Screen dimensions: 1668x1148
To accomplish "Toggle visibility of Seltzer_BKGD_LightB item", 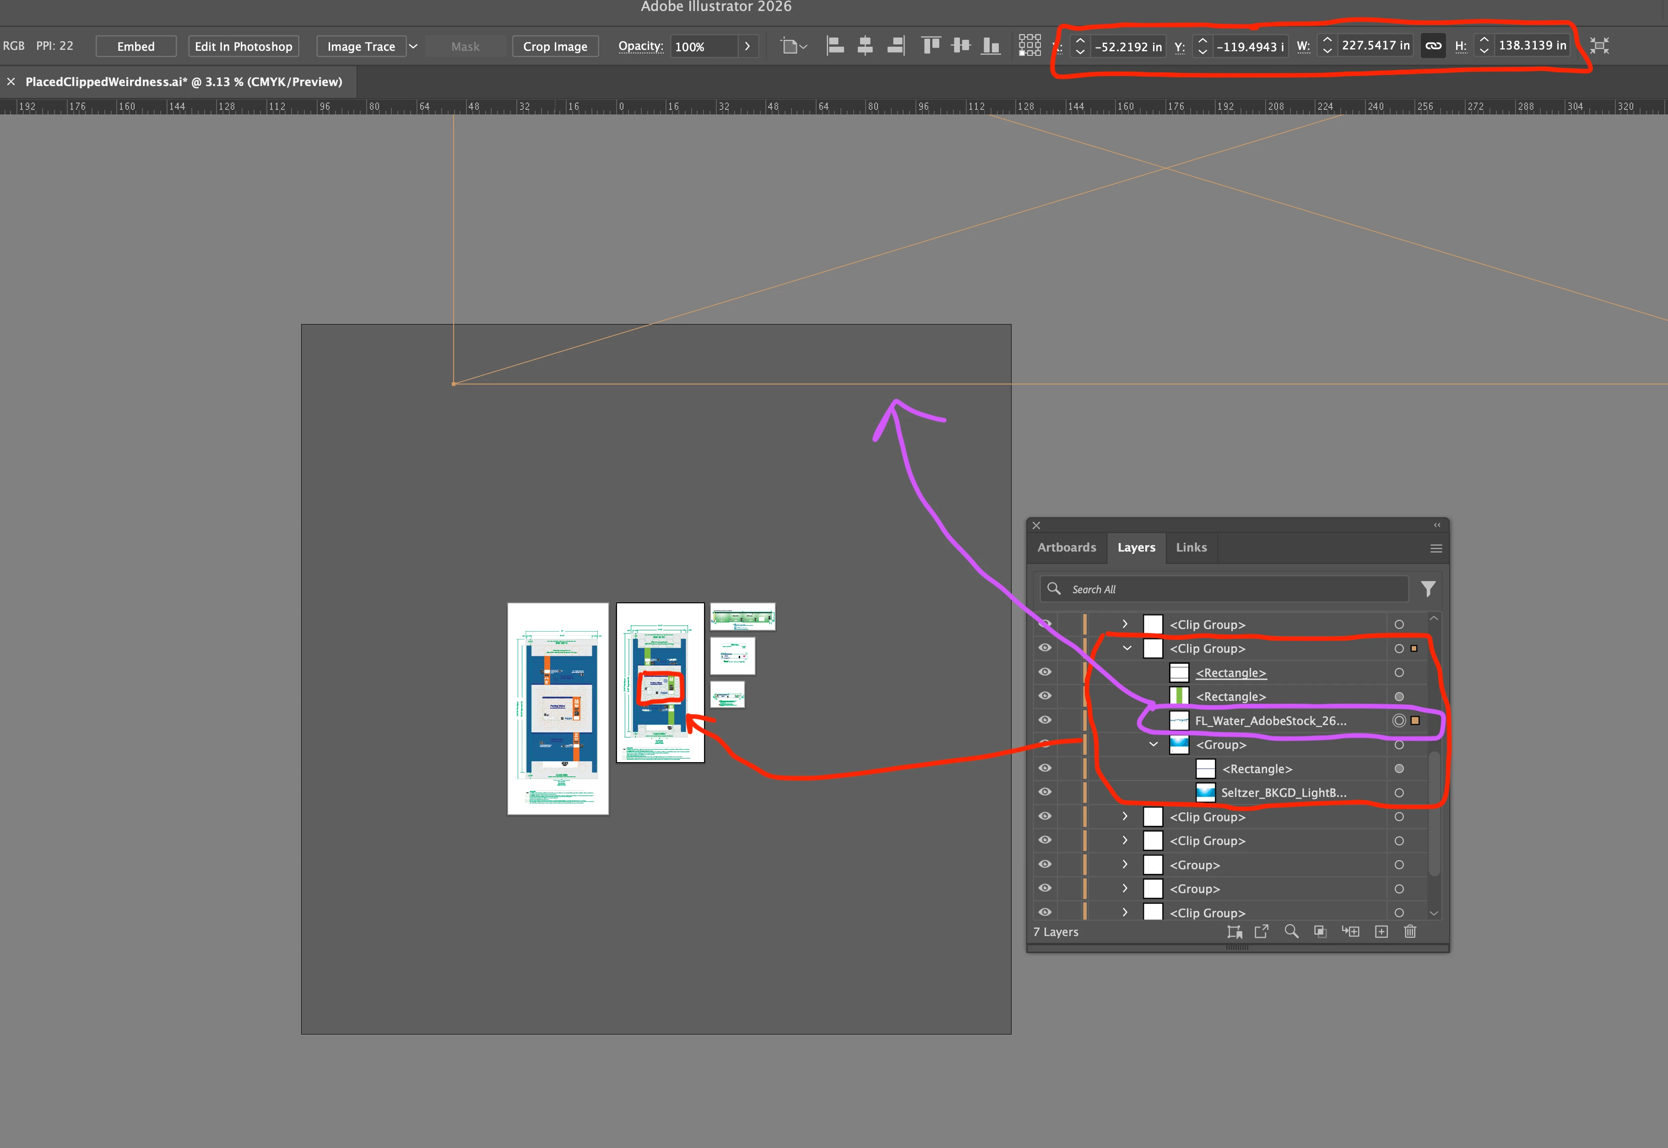I will coord(1045,792).
